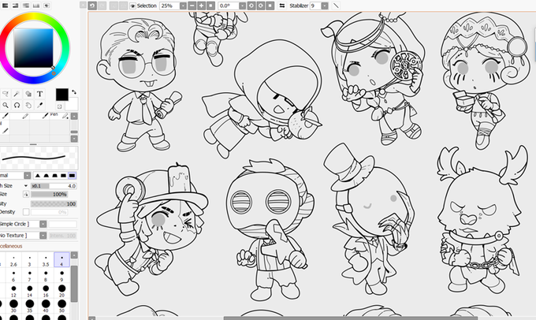Rotate canvas counter-clockwise button
Image resolution: width=536 pixels, height=320 pixels.
(251, 6)
